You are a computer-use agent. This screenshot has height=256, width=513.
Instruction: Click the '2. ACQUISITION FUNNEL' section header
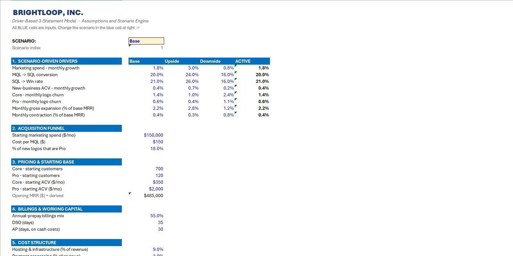point(66,128)
